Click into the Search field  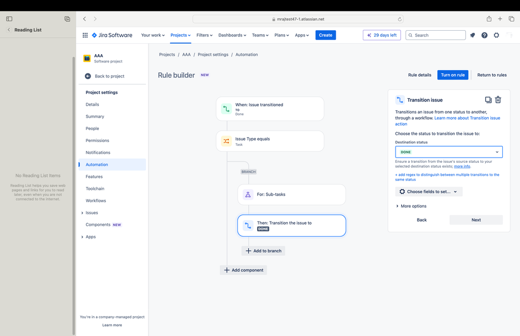click(x=436, y=35)
